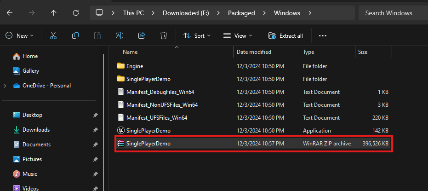Select the SinglePlayerDemo WinRAR ZIP archive
The width and height of the screenshot is (428, 191).
(148, 144)
